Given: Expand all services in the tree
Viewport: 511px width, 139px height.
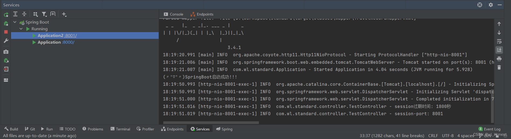Looking at the screenshot, I should click(15, 14).
